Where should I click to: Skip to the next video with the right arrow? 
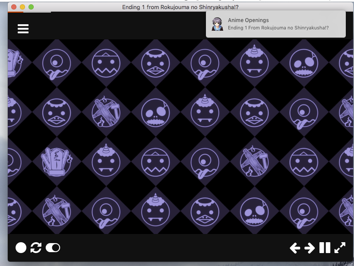point(310,248)
